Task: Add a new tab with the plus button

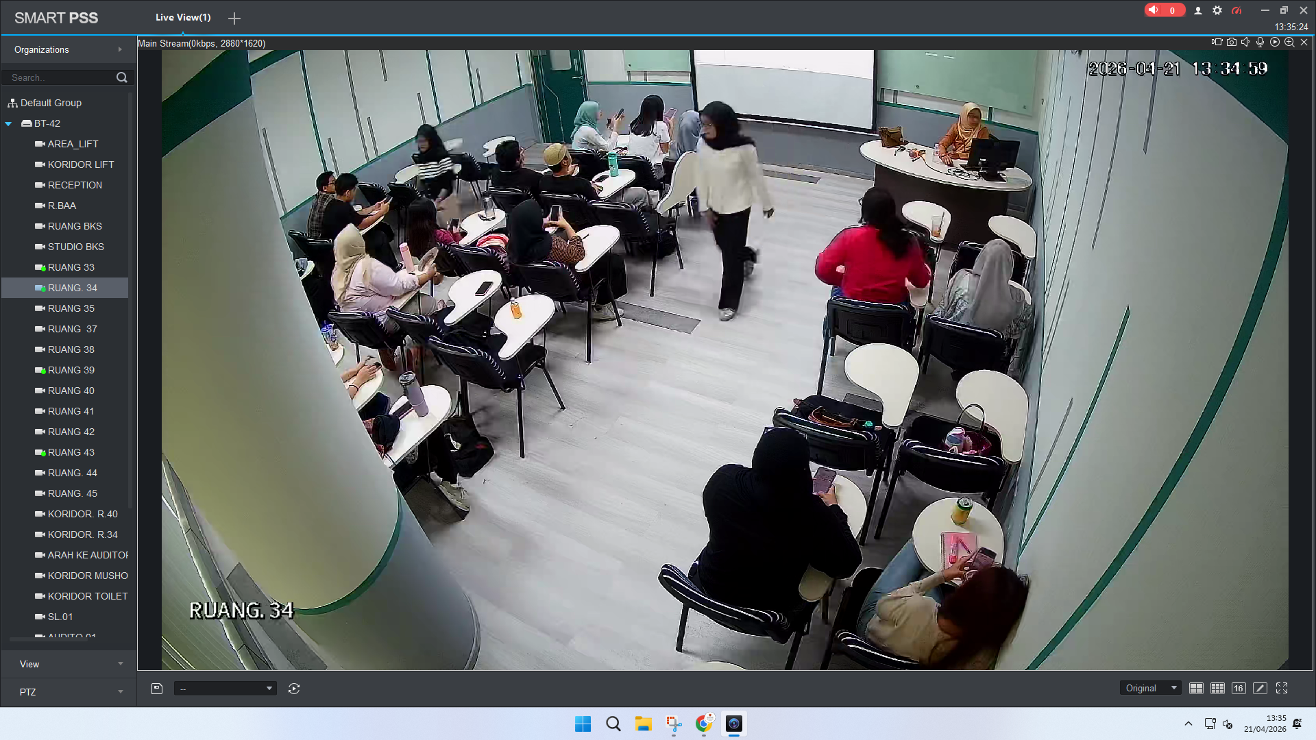Action: (x=234, y=18)
